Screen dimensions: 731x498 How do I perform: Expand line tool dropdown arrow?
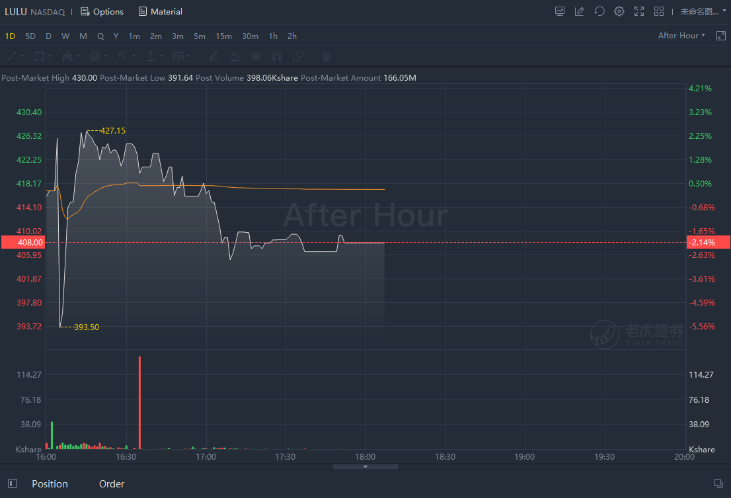point(22,56)
